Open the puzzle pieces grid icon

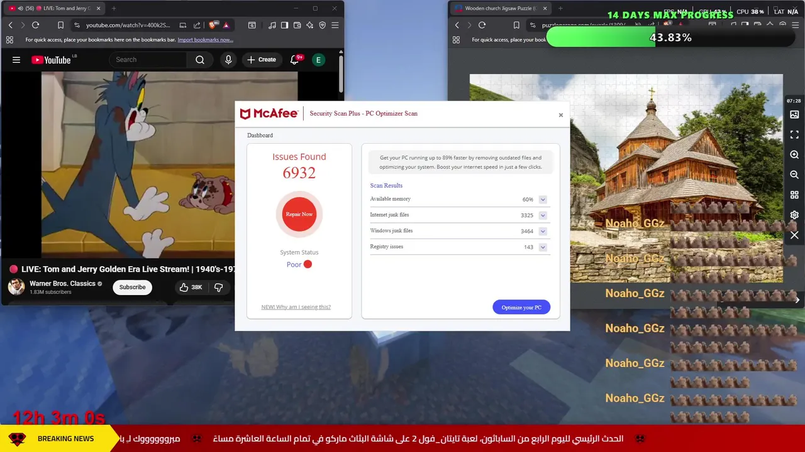(794, 195)
